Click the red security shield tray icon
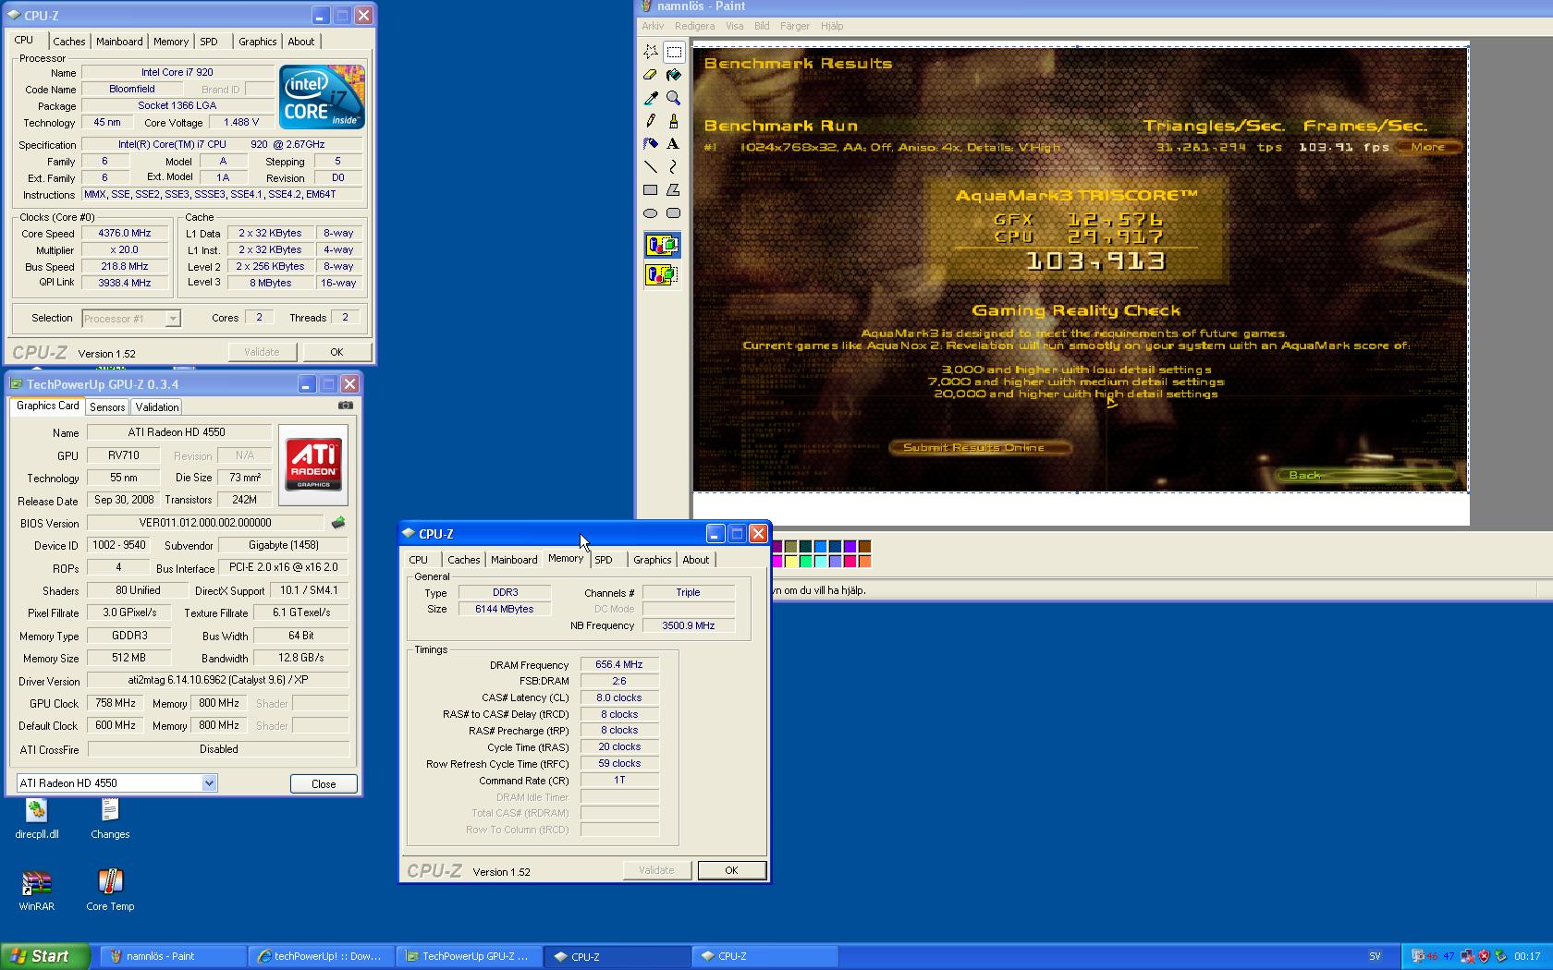Image resolution: width=1553 pixels, height=970 pixels. point(1485,956)
